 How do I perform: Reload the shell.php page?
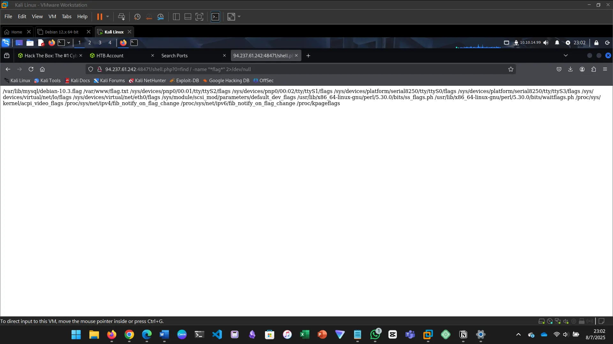click(31, 69)
